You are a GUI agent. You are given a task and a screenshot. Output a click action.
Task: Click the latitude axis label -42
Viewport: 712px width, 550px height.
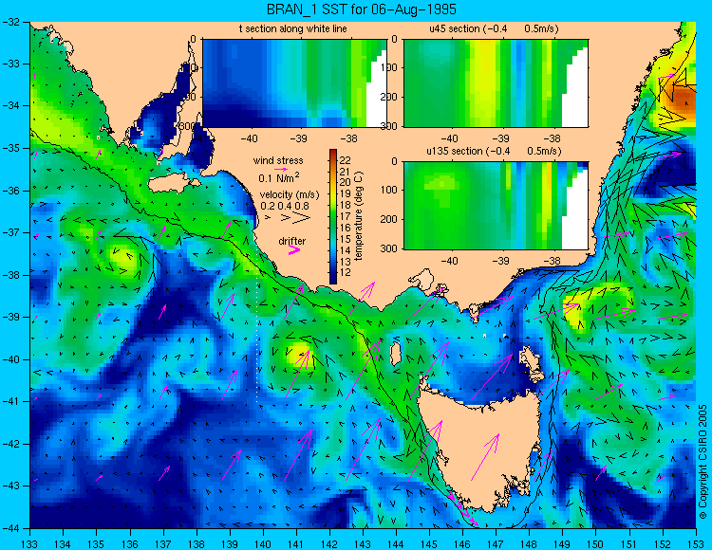tap(10, 444)
